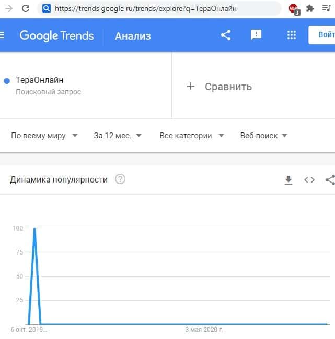335x339 pixels.
Task: Get the embed code for chart
Action: [309, 180]
